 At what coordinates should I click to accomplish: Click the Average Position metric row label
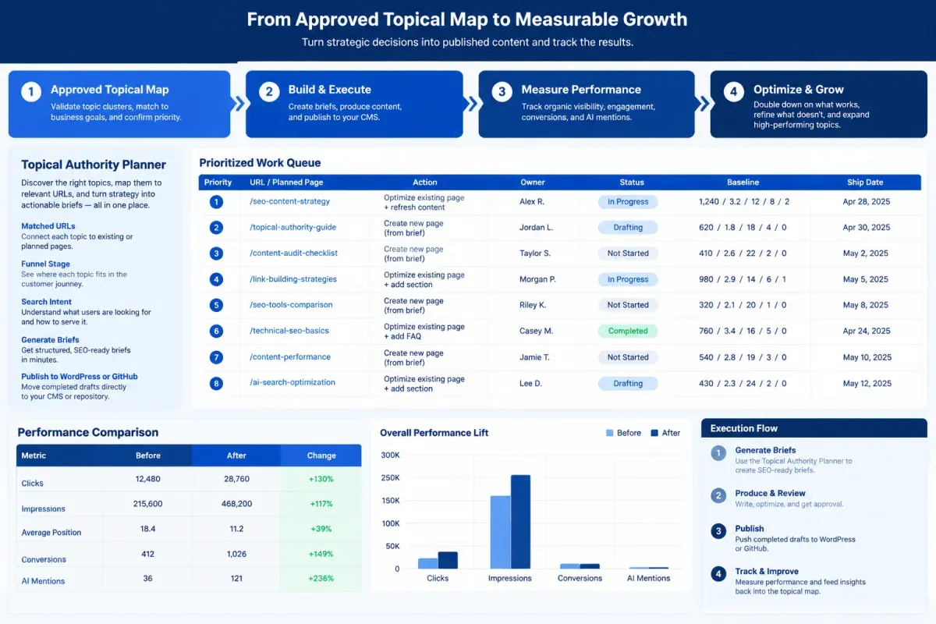pos(51,533)
